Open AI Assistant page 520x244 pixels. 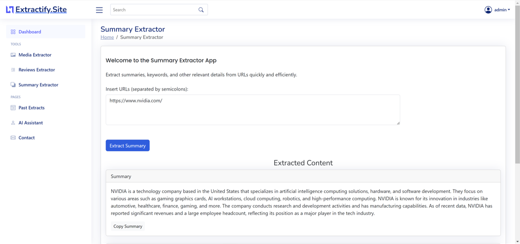[46, 123]
